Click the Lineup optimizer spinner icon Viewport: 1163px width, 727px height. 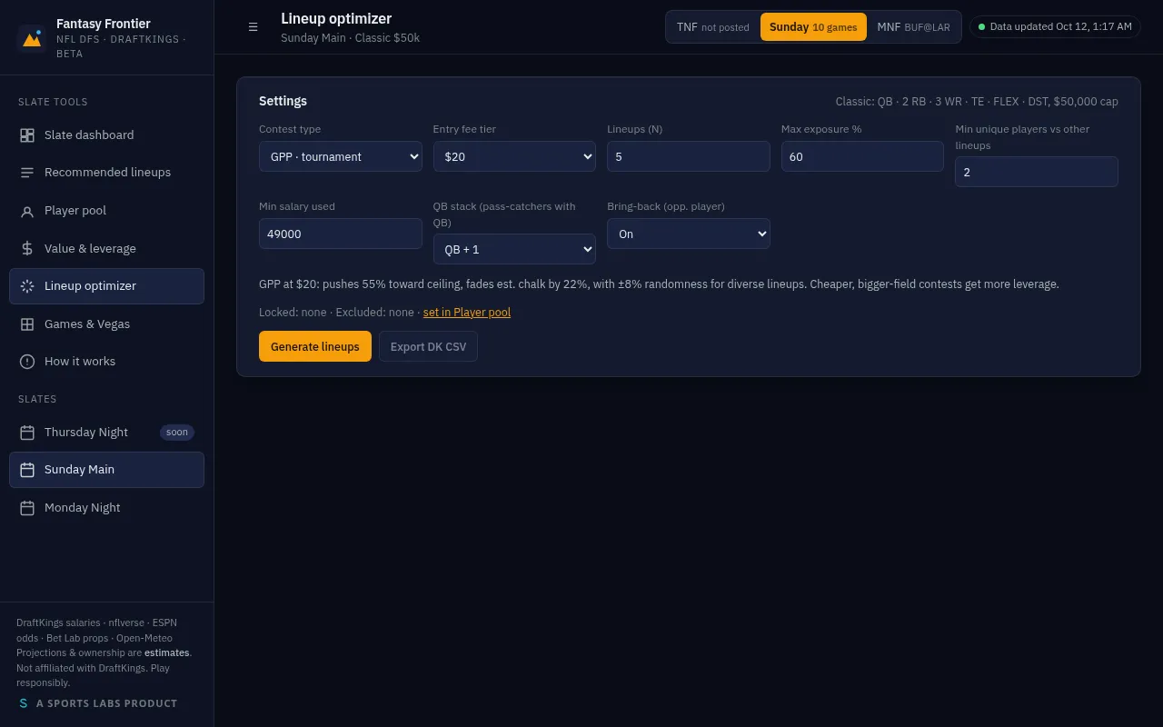point(27,286)
